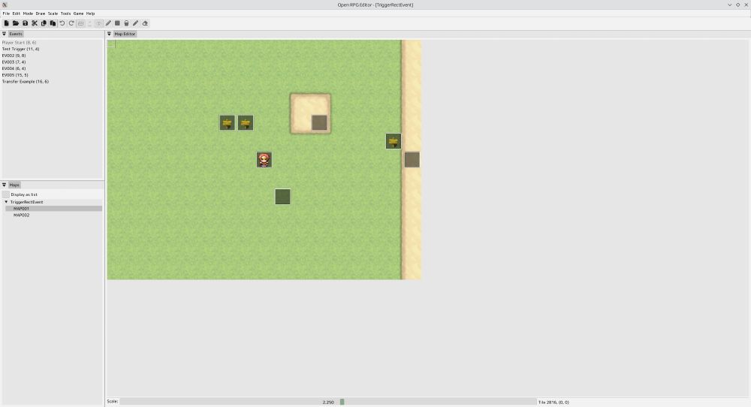
Task: Click the Save floppy disk icon
Action: pyautogui.click(x=25, y=23)
